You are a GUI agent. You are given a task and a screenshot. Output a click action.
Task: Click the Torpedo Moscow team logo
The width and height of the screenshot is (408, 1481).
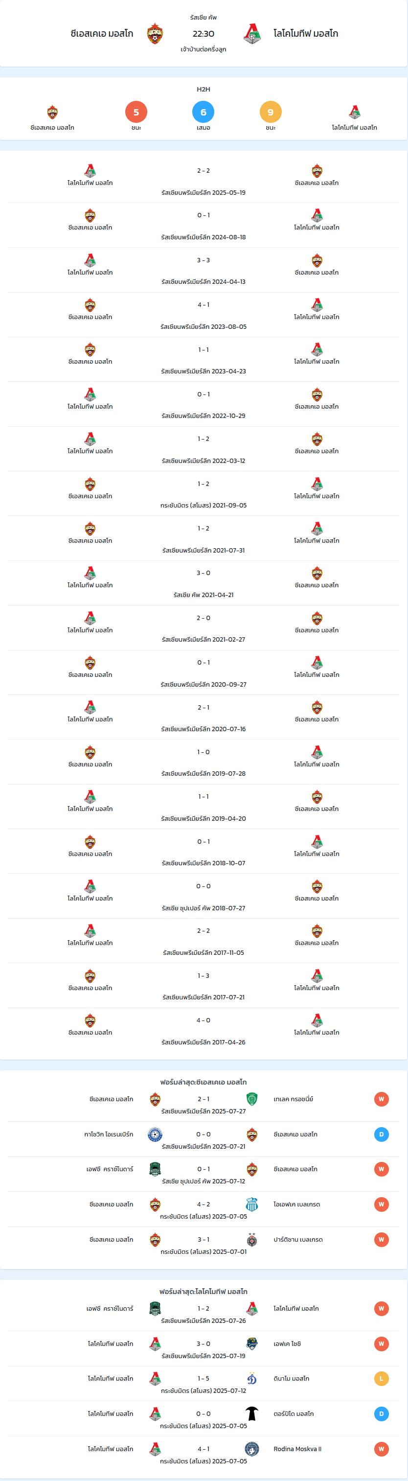coord(251,1414)
